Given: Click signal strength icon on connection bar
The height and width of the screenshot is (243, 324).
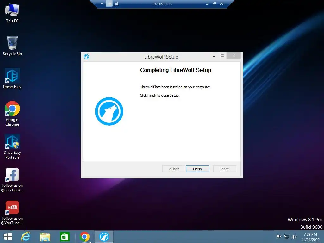Looking at the screenshot, I should pyautogui.click(x=116, y=4).
